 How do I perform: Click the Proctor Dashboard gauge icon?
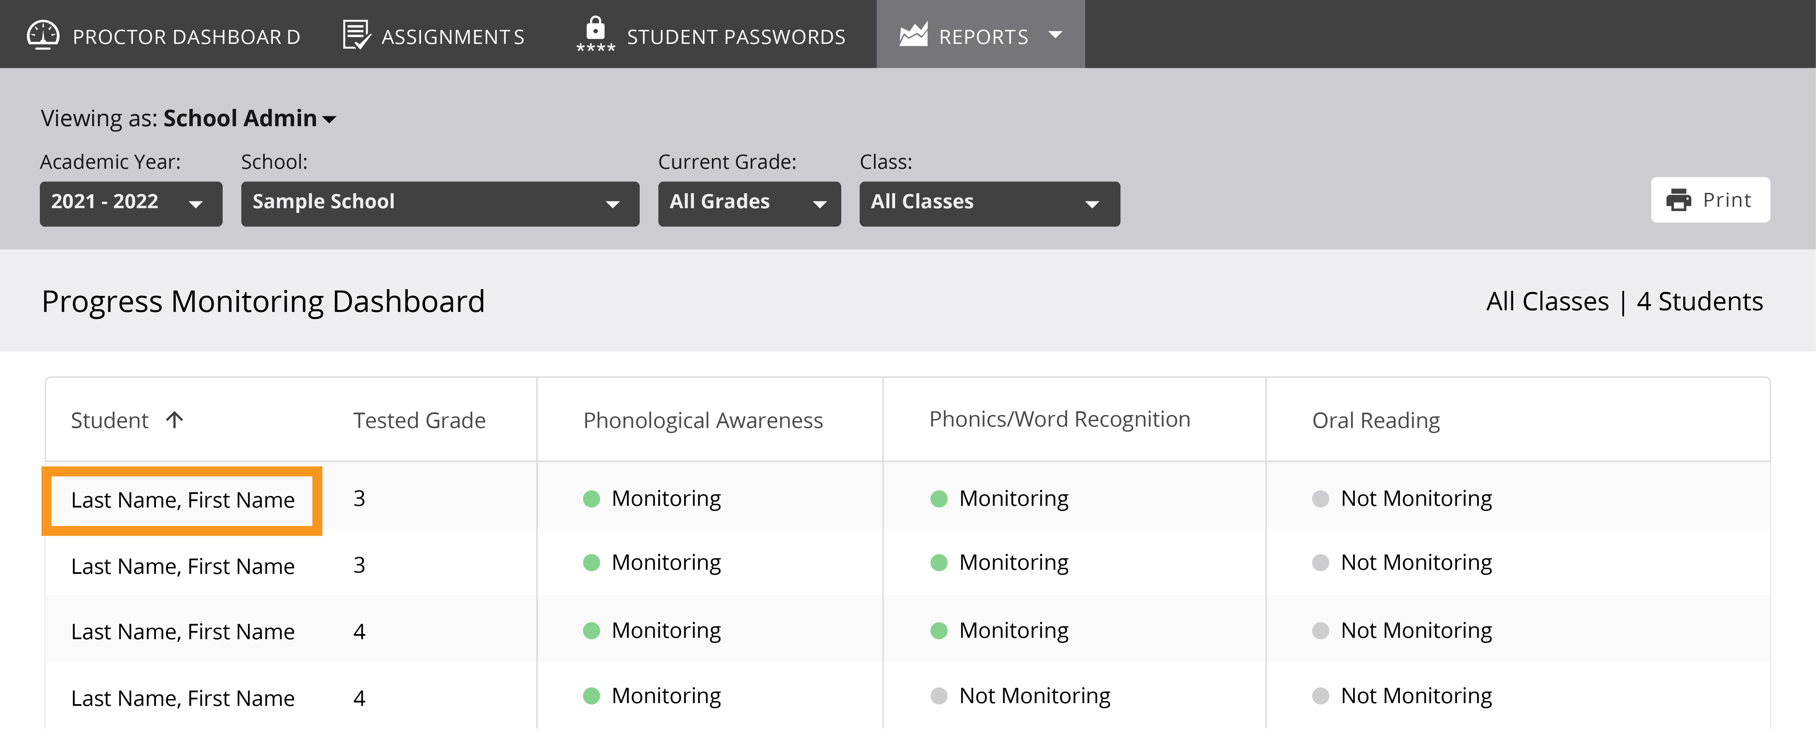pyautogui.click(x=42, y=34)
